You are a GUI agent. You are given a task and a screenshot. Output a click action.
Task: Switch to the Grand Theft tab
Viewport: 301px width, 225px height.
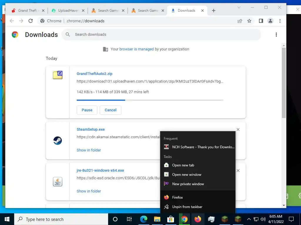[28, 11]
